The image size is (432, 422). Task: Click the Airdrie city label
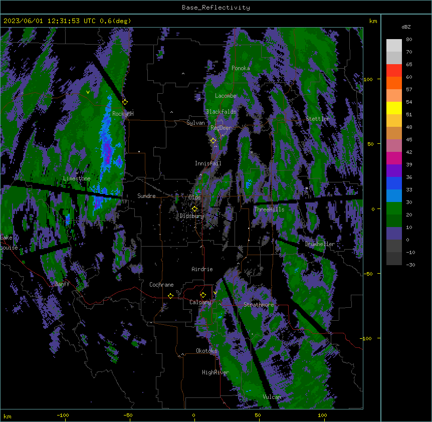pos(202,269)
